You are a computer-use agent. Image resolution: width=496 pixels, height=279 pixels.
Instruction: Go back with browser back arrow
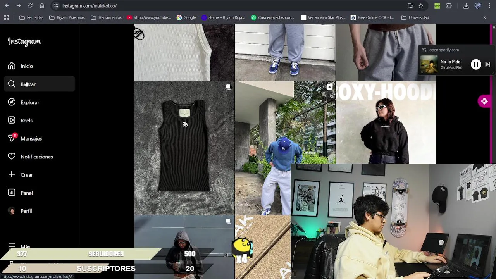[x=7, y=6]
